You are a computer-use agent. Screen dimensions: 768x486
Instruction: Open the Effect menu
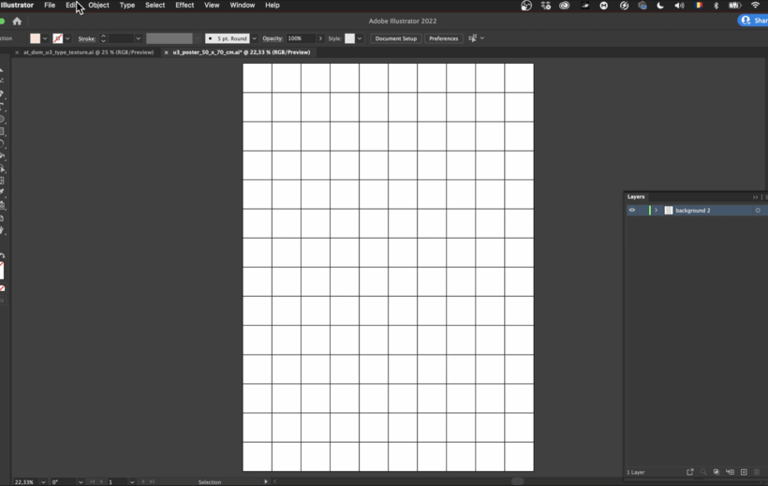coord(185,6)
